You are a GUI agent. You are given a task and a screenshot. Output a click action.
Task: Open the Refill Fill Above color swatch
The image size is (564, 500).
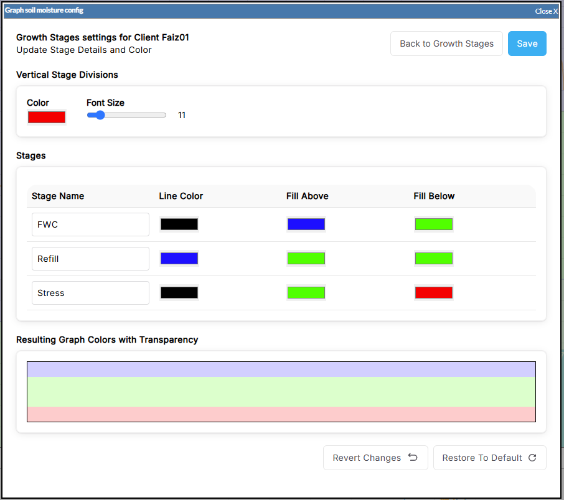pos(306,259)
